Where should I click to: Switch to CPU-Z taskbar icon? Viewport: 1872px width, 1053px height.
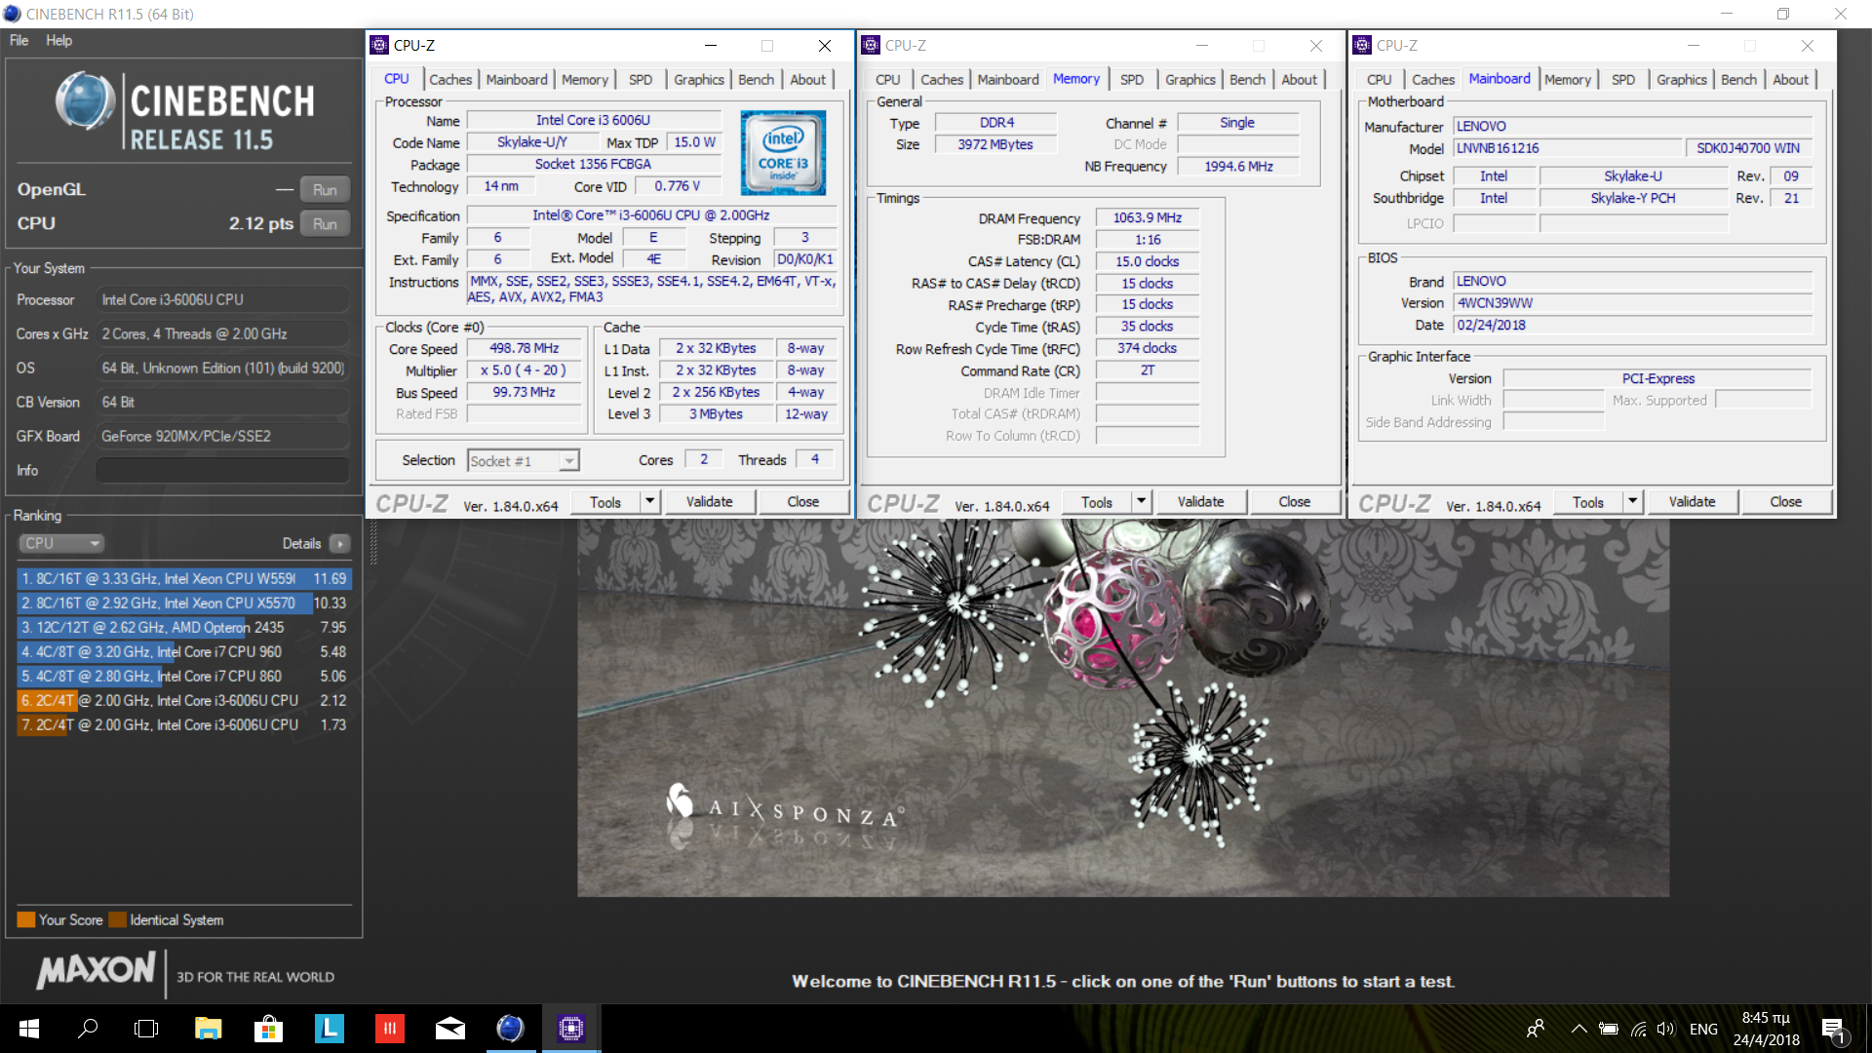coord(570,1029)
